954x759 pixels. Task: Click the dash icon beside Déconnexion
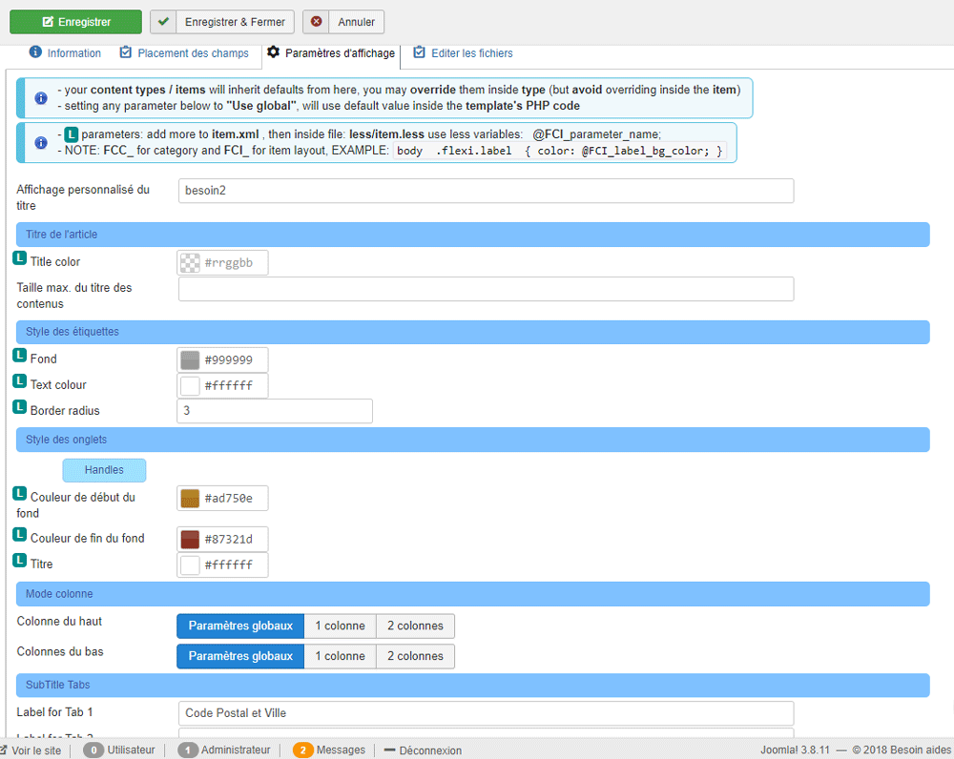pos(390,750)
